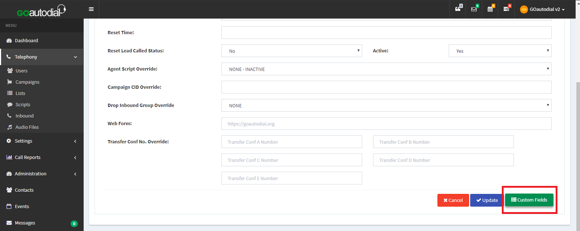The width and height of the screenshot is (580, 231).
Task: Go to Dashboard in the sidebar
Action: (42, 40)
